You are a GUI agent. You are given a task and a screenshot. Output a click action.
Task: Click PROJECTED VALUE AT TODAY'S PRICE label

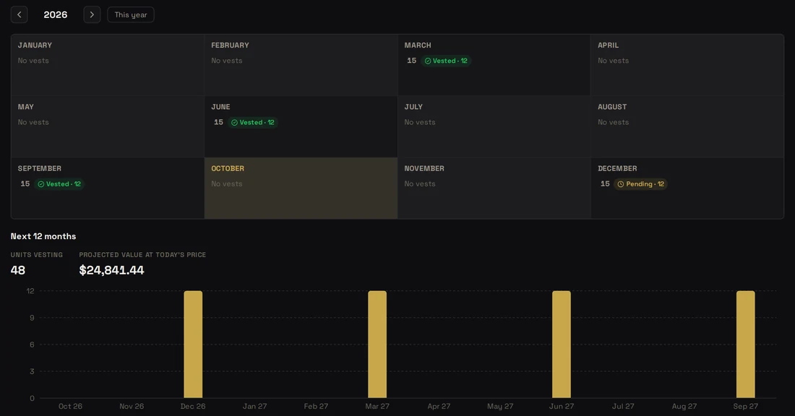(142, 255)
